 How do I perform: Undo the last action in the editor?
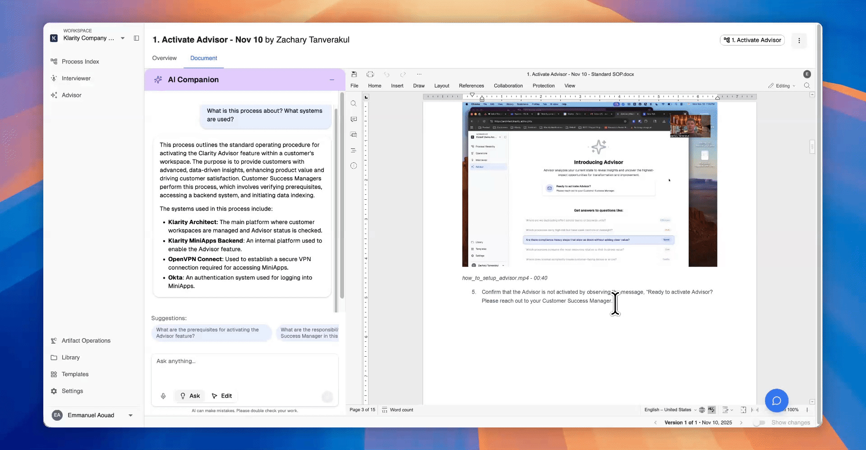[387, 74]
